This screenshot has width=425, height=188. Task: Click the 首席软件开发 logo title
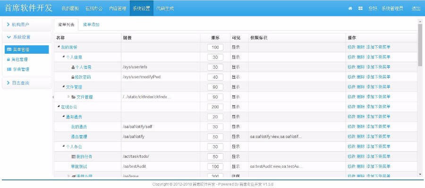click(28, 8)
